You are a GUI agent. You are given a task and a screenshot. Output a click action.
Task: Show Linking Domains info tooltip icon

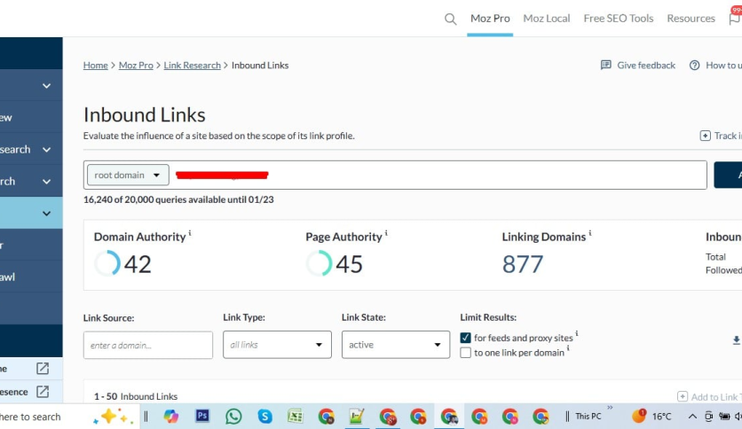tap(590, 233)
